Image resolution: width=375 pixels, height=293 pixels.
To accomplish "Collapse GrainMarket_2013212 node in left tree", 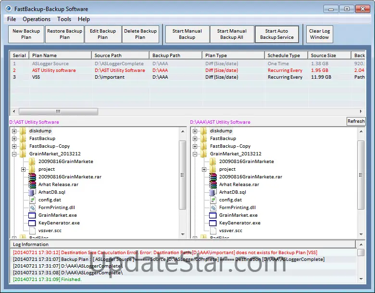I will (14, 154).
